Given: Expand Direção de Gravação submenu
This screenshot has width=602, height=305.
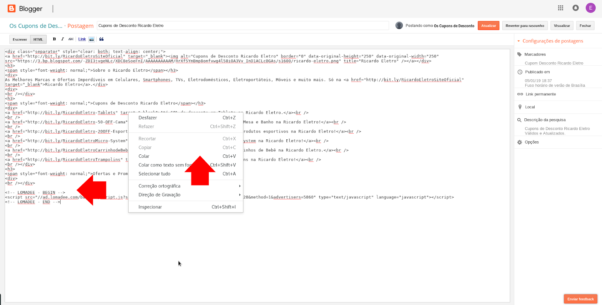Looking at the screenshot, I should point(186,195).
